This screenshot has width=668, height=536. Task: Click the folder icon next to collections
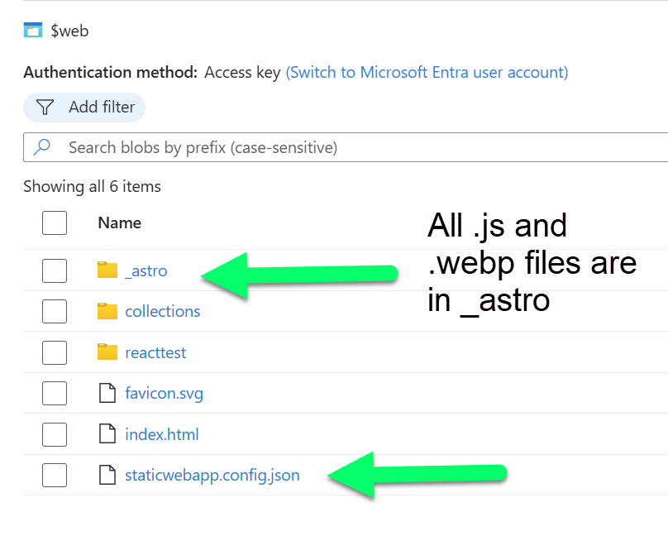coord(107,311)
